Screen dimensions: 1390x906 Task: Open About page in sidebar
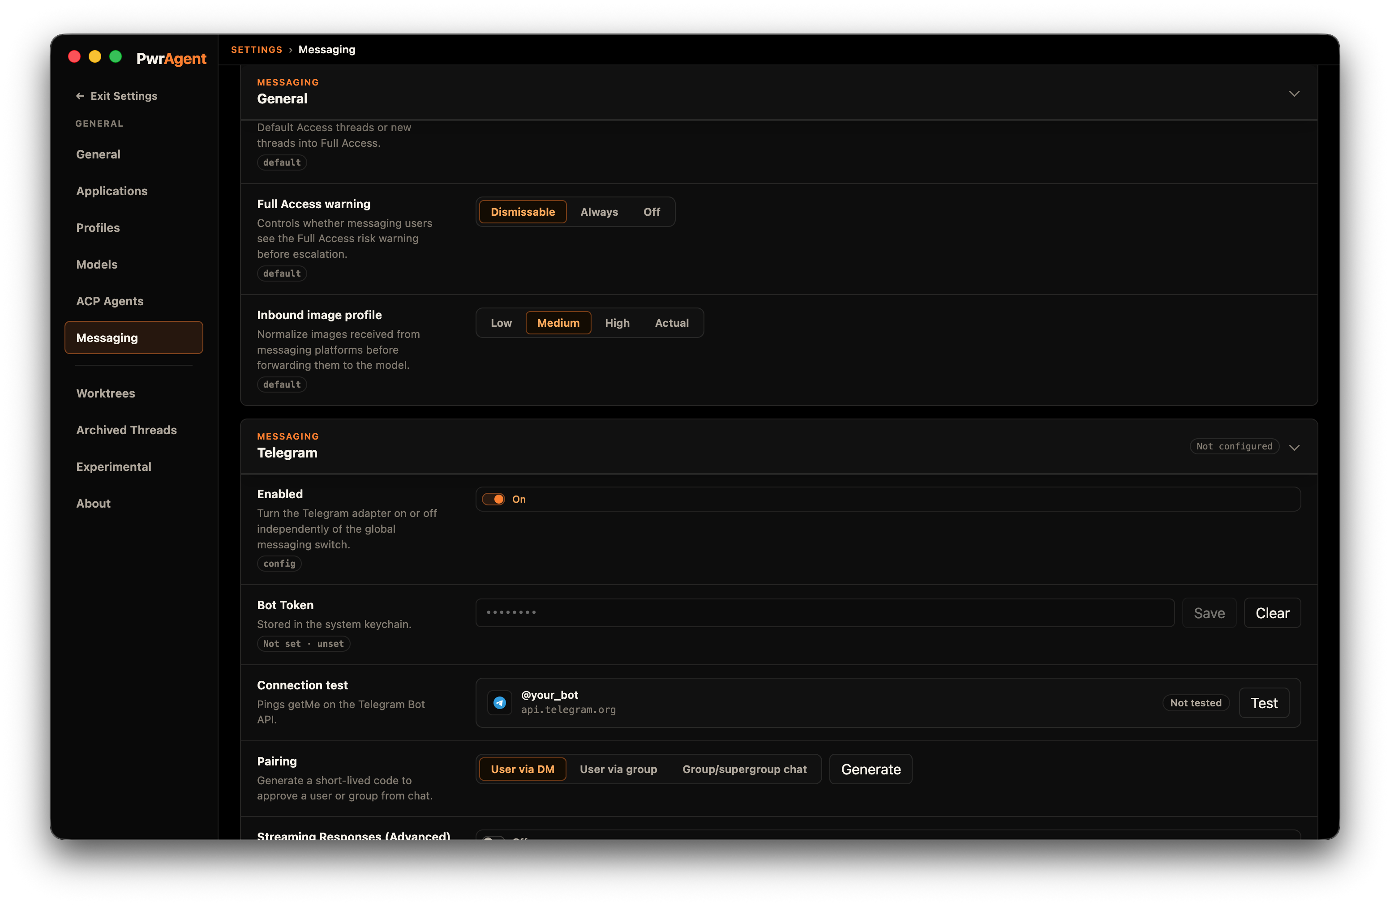tap(134, 503)
